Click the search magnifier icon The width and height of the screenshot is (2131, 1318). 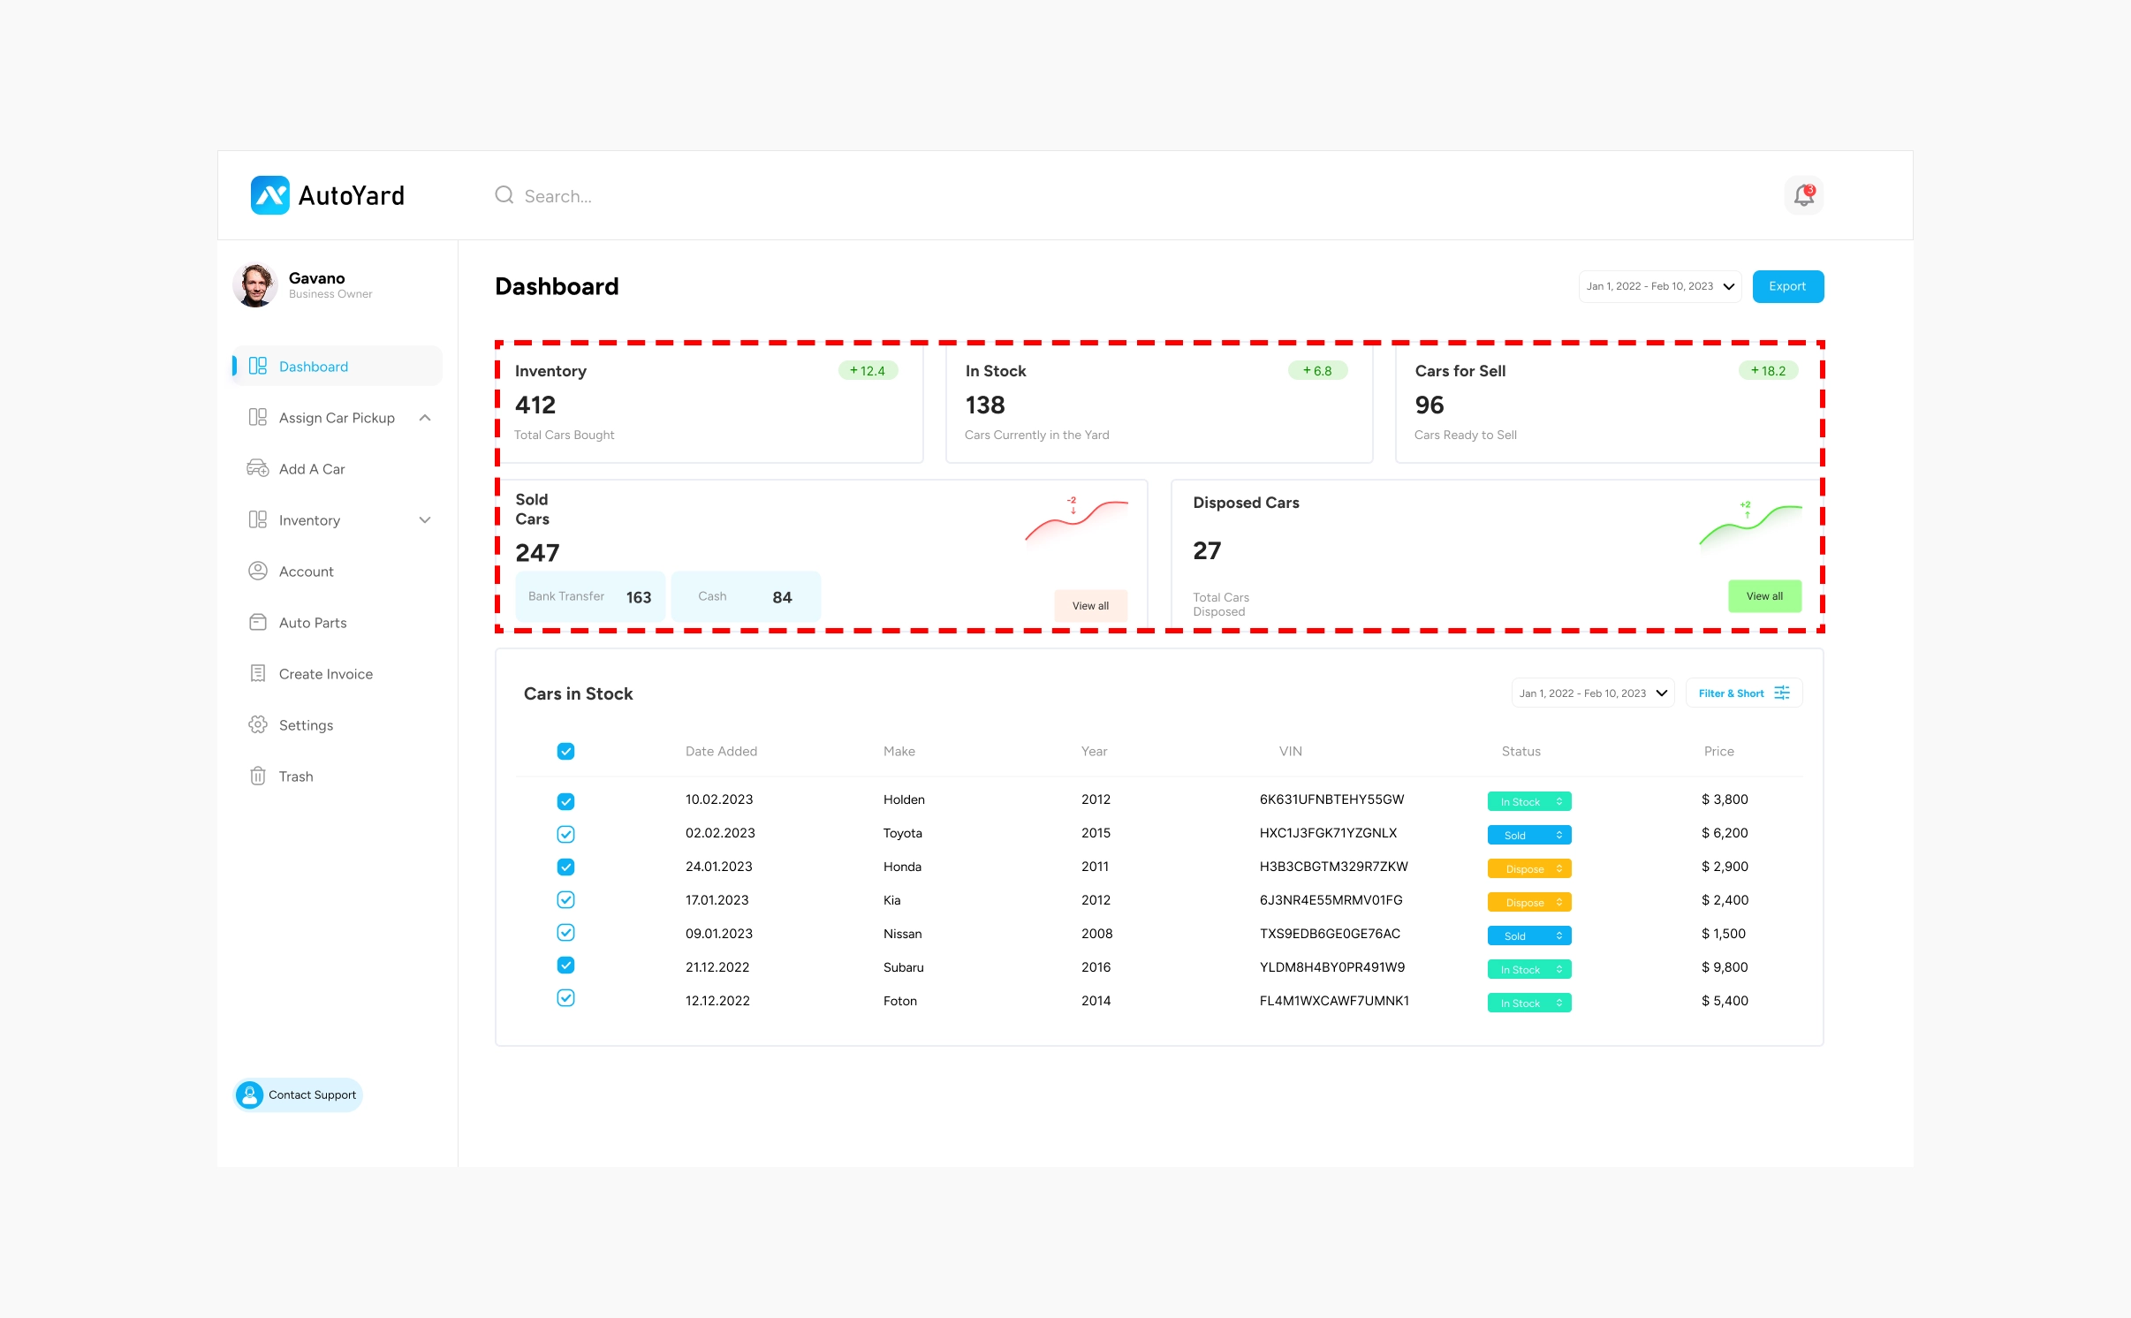click(504, 195)
